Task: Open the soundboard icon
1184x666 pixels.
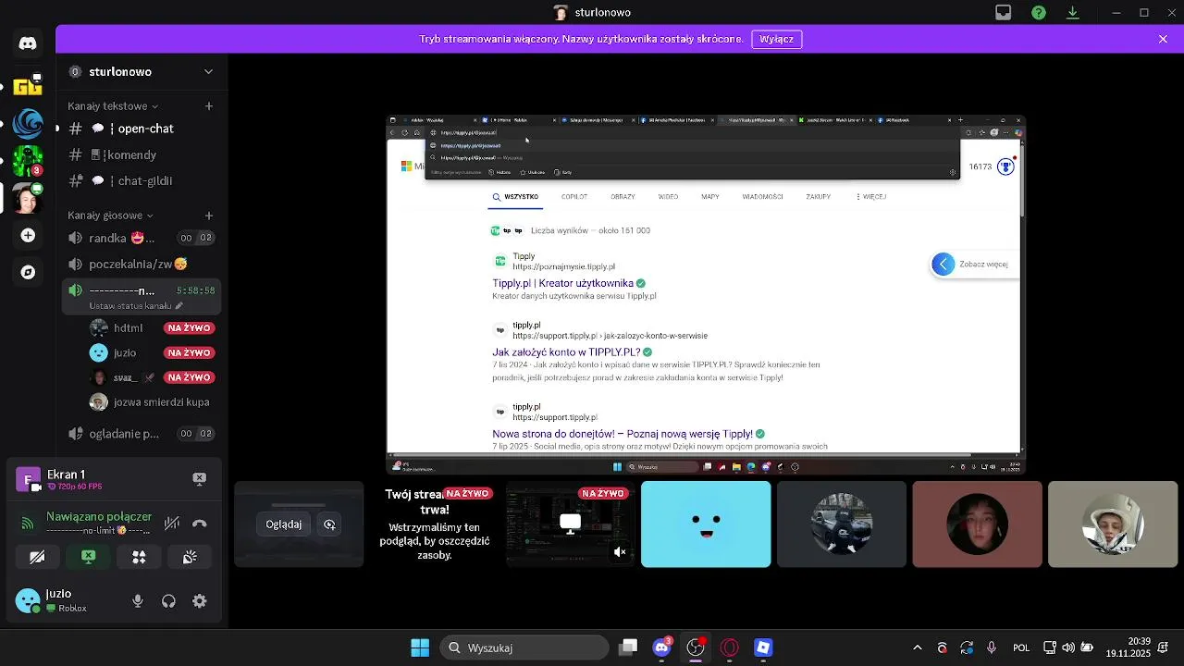Action: click(190, 557)
